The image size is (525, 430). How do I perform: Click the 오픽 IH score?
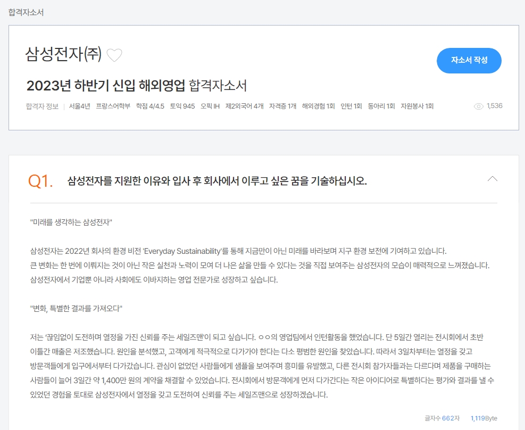[x=210, y=106]
